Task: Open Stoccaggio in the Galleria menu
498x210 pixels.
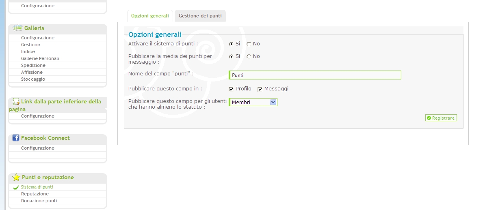Action: click(33, 79)
